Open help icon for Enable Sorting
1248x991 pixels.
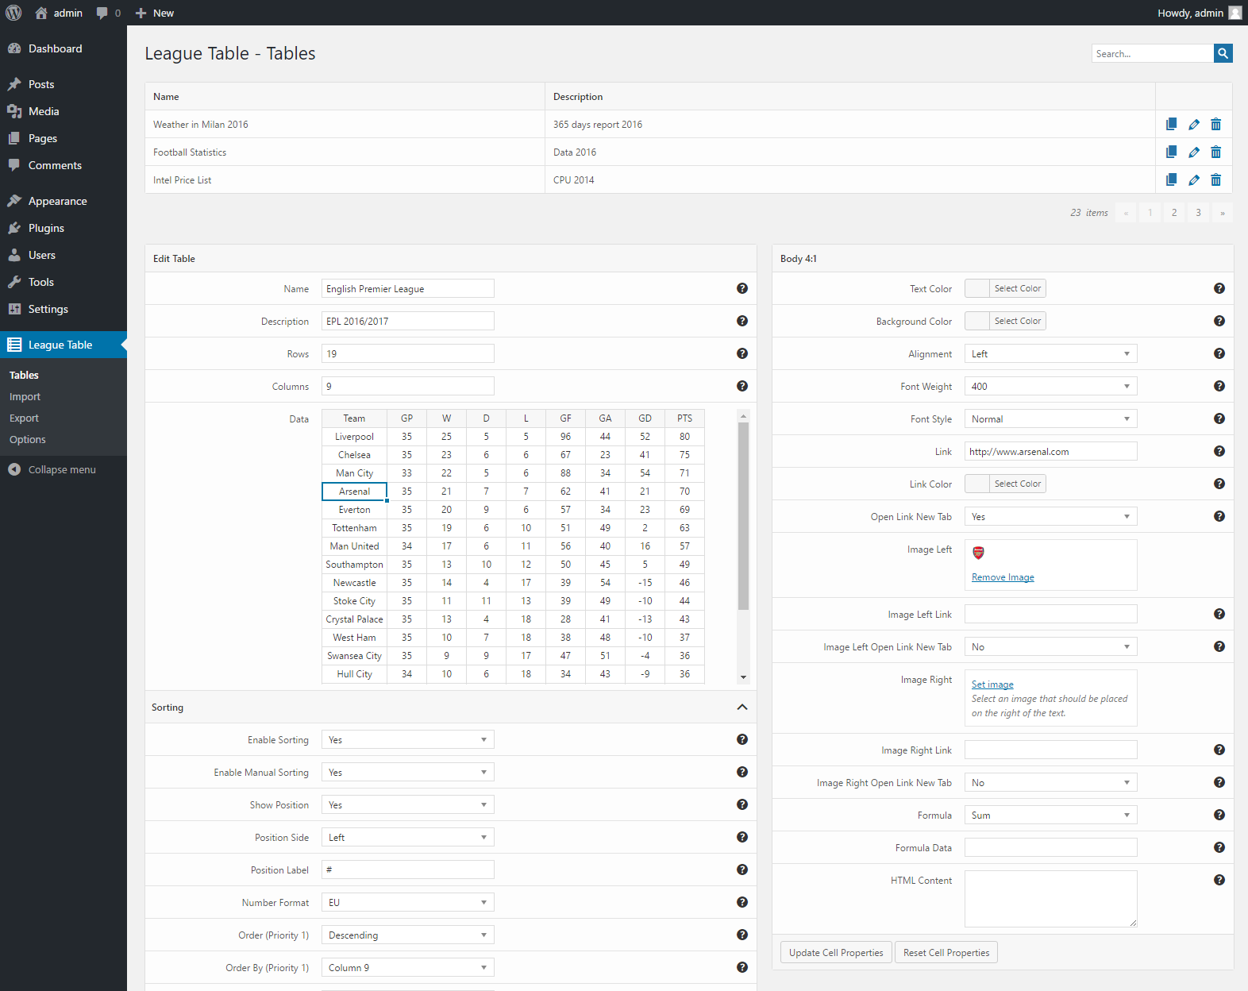click(x=741, y=739)
